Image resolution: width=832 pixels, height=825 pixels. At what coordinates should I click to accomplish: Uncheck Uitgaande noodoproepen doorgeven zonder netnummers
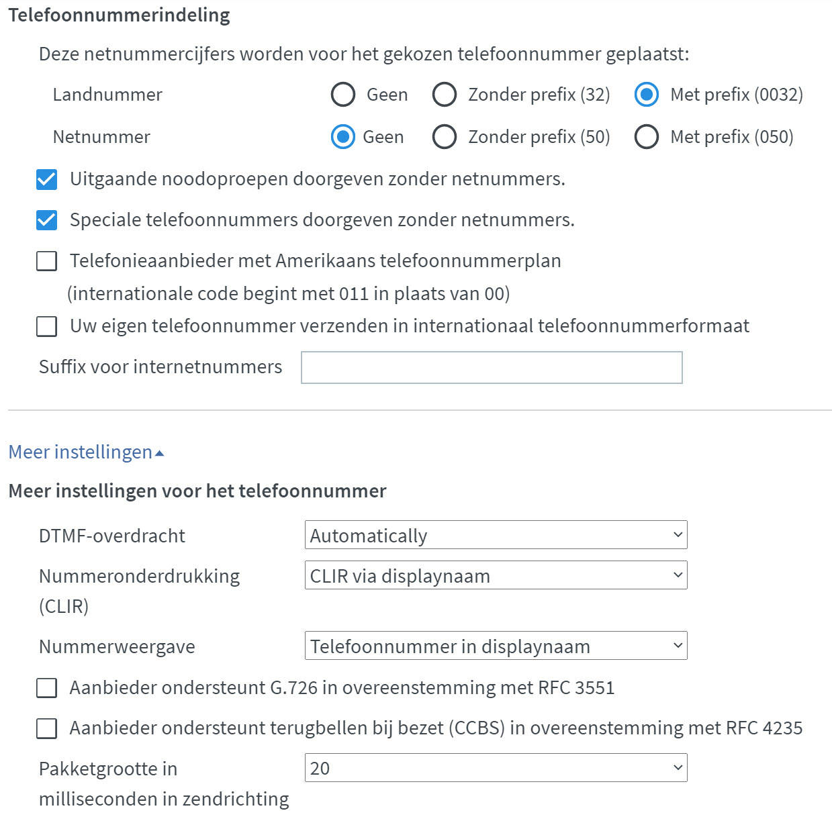pos(46,179)
